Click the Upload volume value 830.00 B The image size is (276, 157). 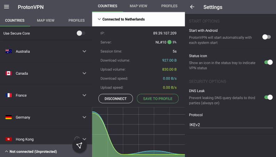[169, 69]
